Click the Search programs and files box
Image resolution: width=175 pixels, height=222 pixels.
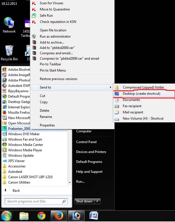pos(36,201)
